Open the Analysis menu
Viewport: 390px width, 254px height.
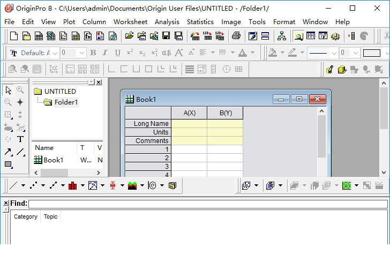pos(167,22)
